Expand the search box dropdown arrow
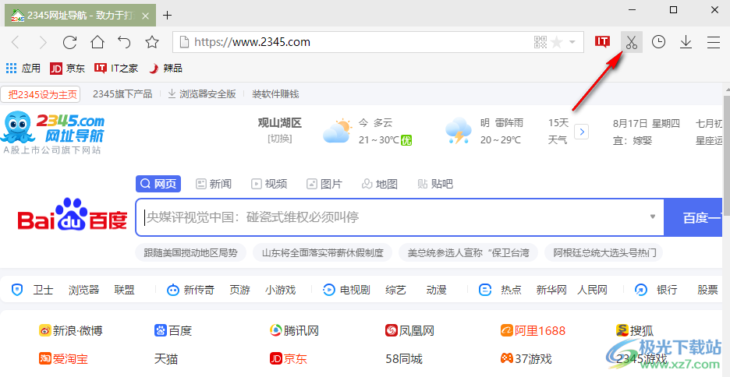 653,217
